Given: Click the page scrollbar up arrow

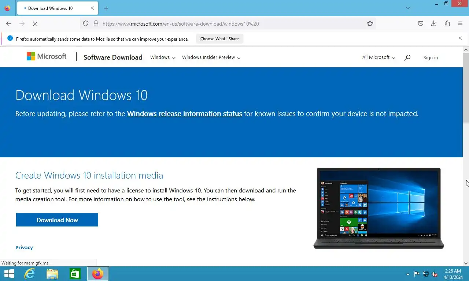Looking at the screenshot, I should pos(466,49).
